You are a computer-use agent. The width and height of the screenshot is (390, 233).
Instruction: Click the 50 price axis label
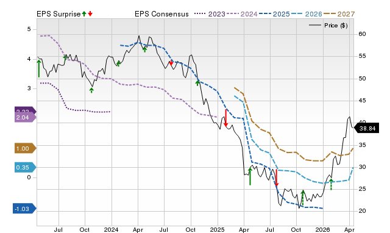pos(362,79)
